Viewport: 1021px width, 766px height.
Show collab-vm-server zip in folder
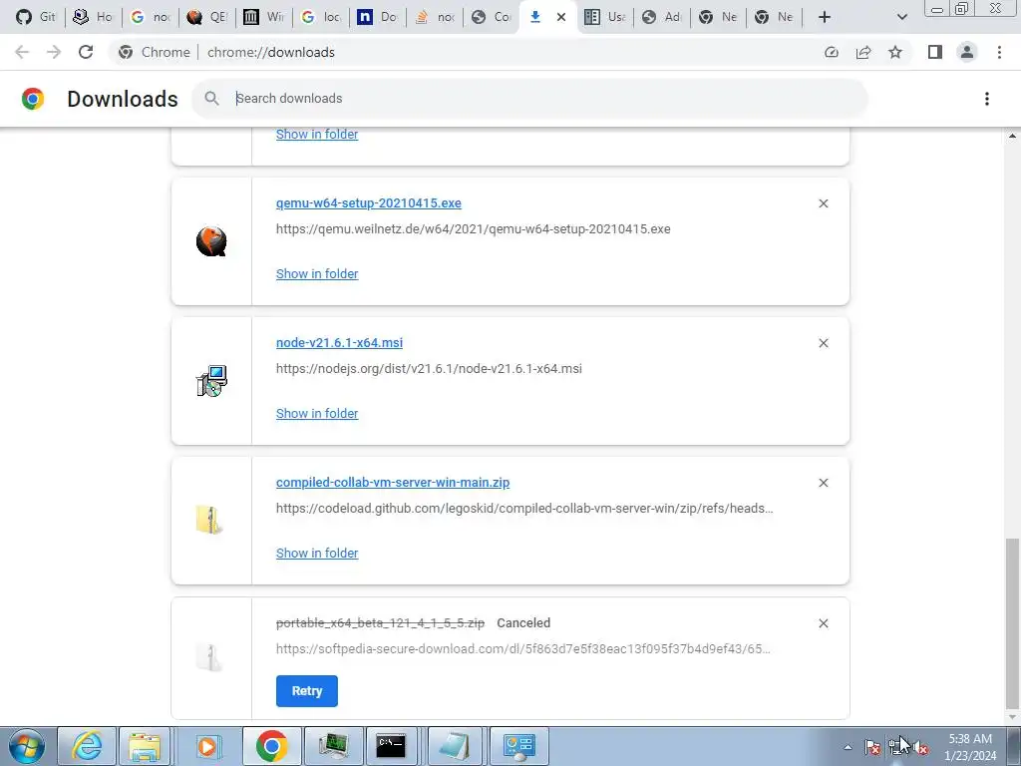(x=317, y=553)
